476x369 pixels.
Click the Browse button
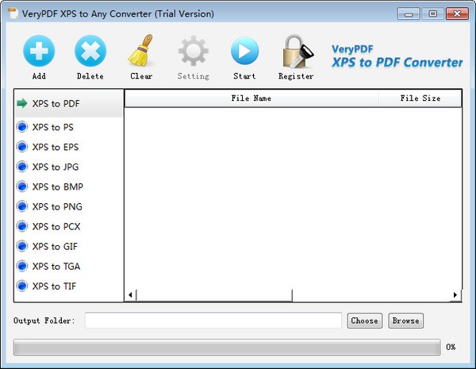[x=405, y=321]
